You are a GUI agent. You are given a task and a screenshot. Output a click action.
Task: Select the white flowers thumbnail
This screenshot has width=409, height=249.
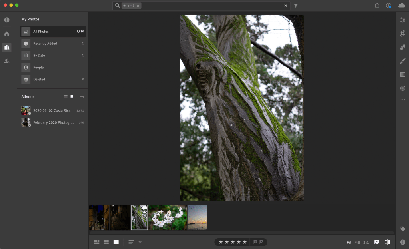pyautogui.click(x=168, y=217)
